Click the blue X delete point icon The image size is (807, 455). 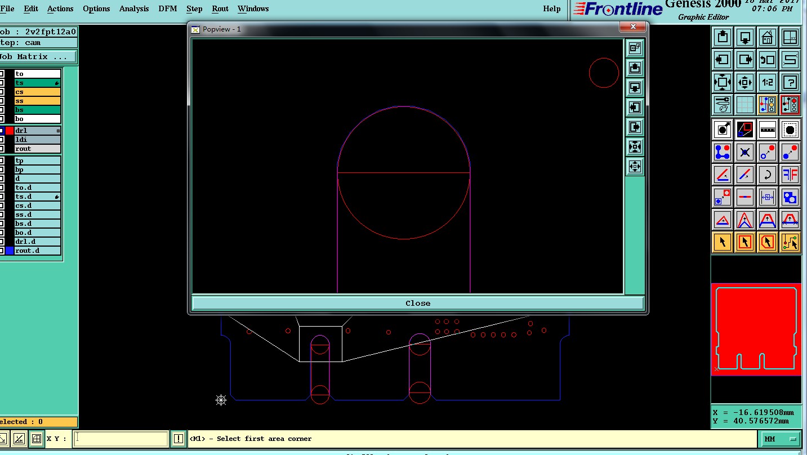click(x=745, y=152)
